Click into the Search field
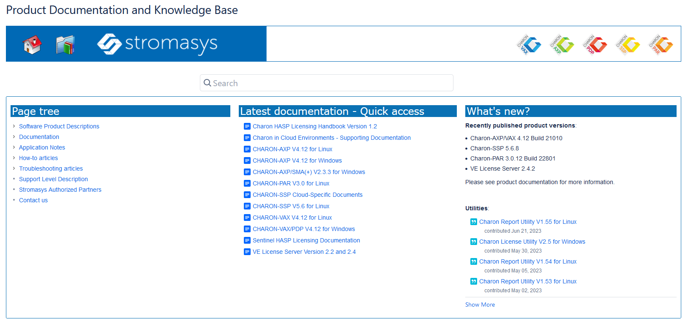 pyautogui.click(x=327, y=83)
